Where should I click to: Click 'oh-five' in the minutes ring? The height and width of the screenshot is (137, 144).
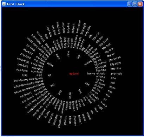point(97,89)
